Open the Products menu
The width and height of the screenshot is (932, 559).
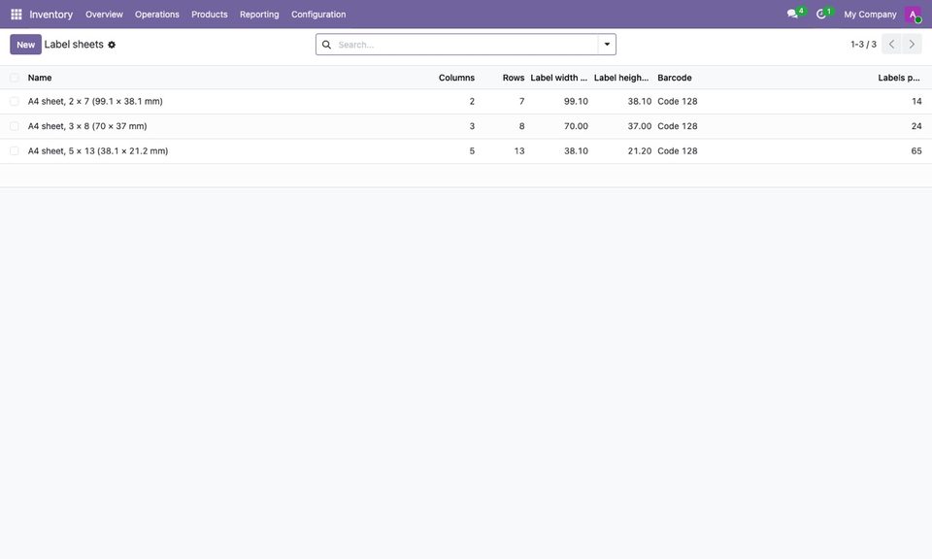[210, 15]
